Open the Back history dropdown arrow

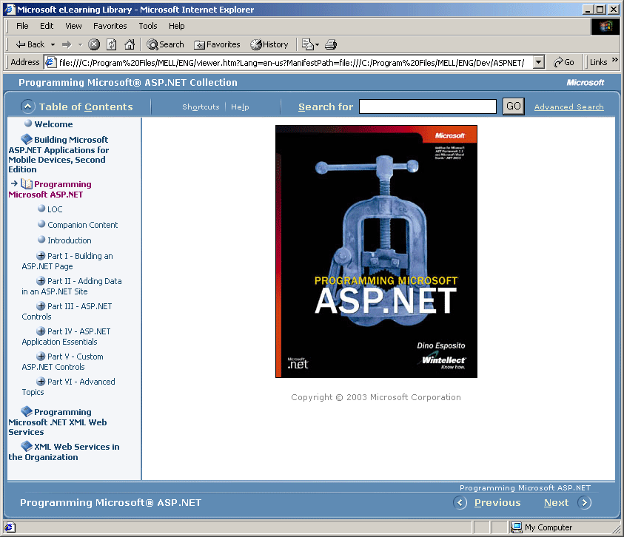[53, 44]
